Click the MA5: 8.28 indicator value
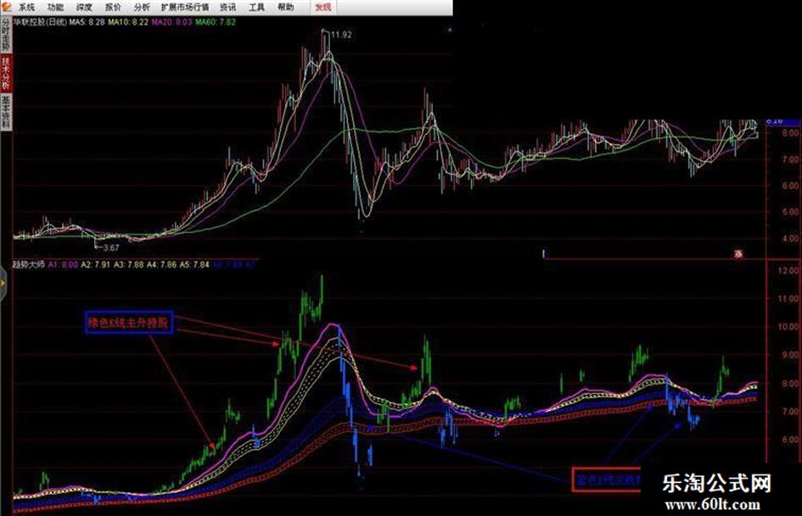802x516 pixels. (x=87, y=22)
